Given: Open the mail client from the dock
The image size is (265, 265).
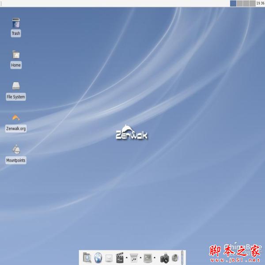Looking at the screenshot, I should (109, 258).
